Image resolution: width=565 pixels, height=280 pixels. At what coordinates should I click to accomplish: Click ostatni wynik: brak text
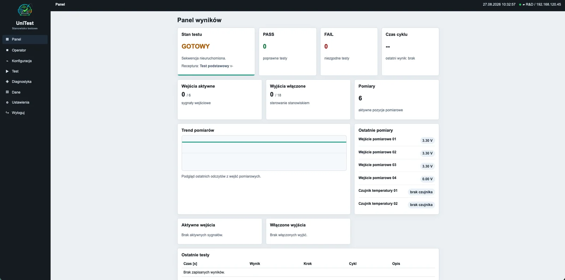[x=400, y=58]
